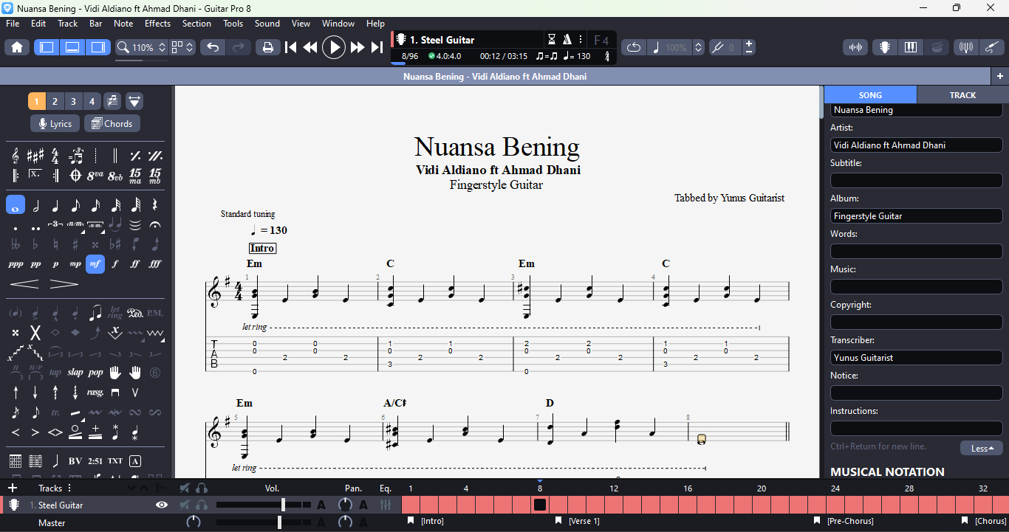1009x532 pixels.
Task: Switch to the TRACK tab
Action: point(962,95)
